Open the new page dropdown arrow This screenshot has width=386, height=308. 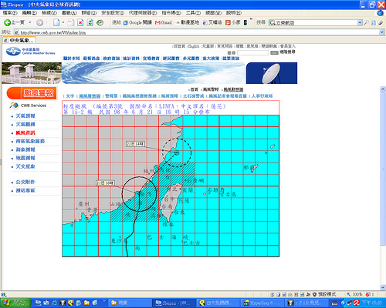pyautogui.click(x=63, y=22)
